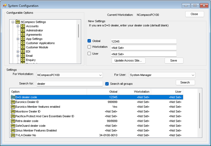The height and width of the screenshot is (146, 211).
Task: Save the new settings
Action: click(x=174, y=61)
